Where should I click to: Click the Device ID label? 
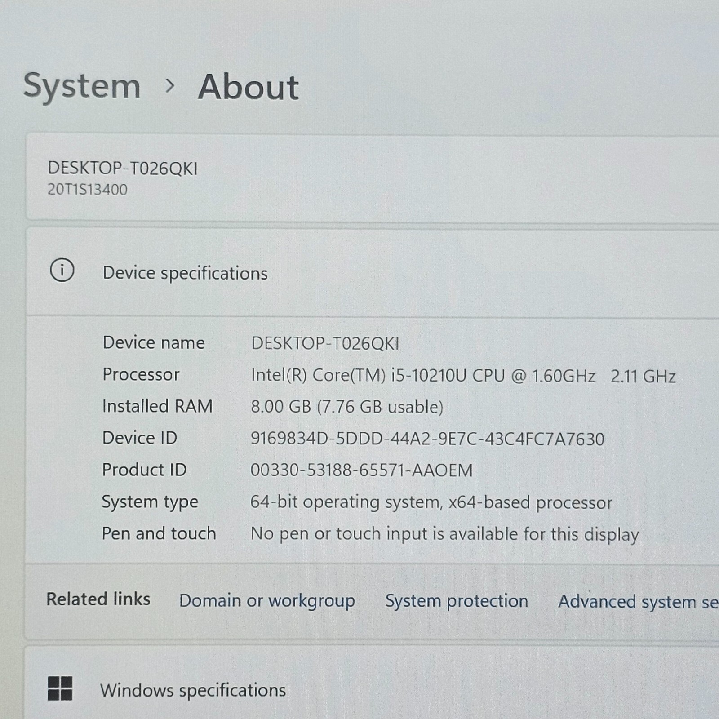pos(140,438)
